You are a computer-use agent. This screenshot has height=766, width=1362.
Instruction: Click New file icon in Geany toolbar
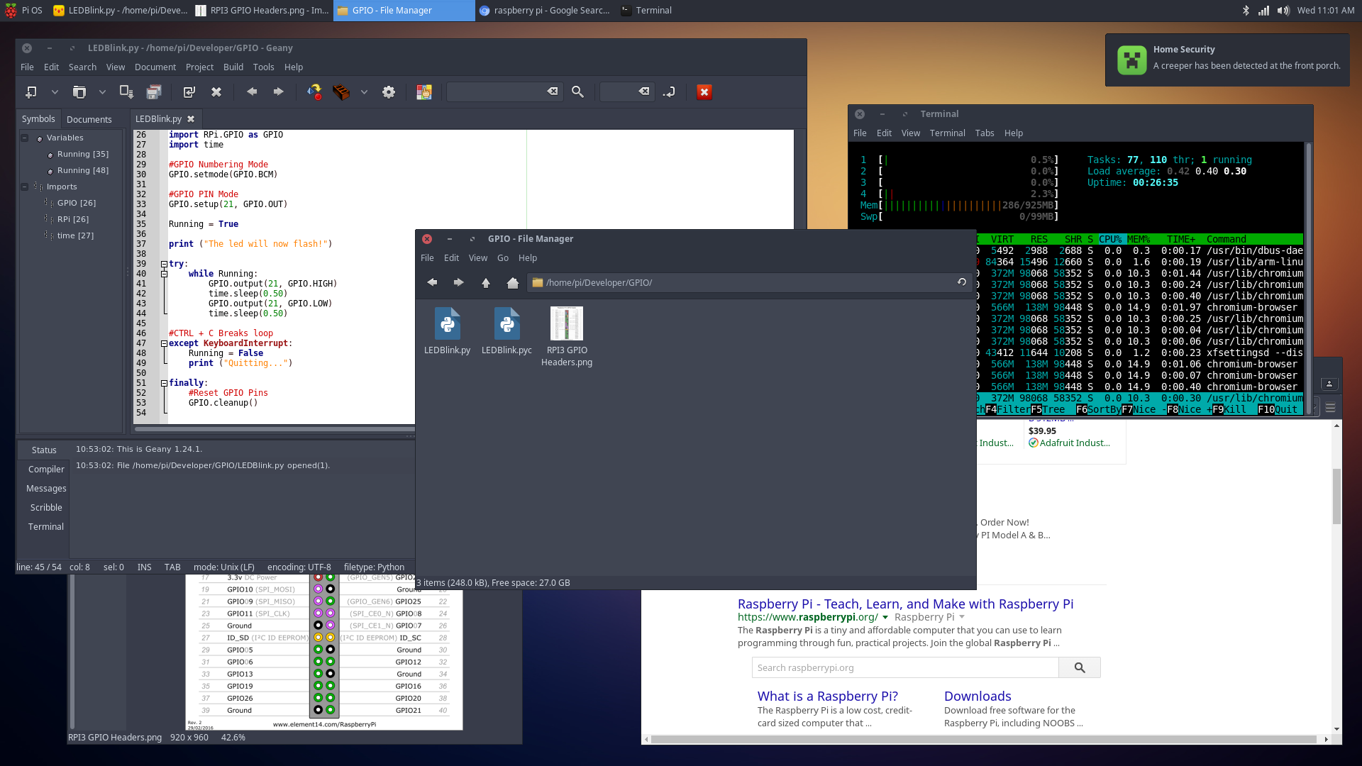31,92
